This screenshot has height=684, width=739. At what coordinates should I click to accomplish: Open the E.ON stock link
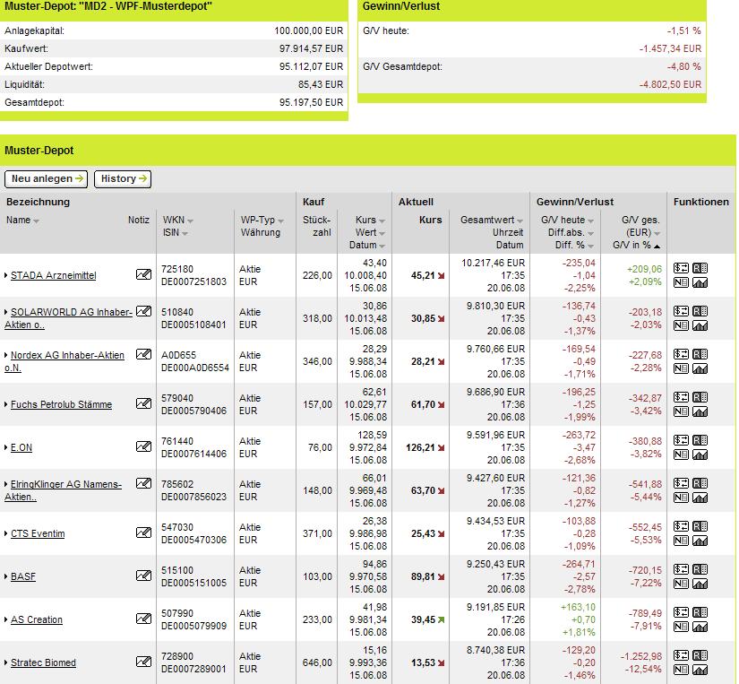(21, 447)
